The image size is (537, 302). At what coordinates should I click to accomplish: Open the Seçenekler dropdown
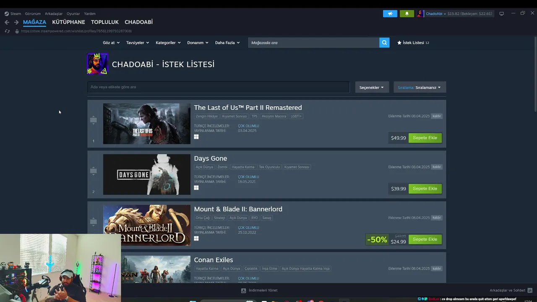pyautogui.click(x=372, y=87)
